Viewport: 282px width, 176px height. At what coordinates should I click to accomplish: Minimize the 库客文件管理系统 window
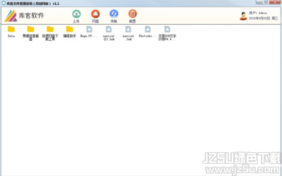[x=260, y=2]
